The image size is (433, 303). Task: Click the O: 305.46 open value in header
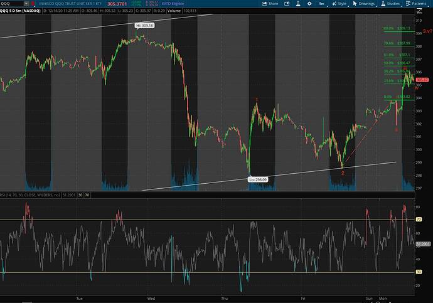pos(89,11)
